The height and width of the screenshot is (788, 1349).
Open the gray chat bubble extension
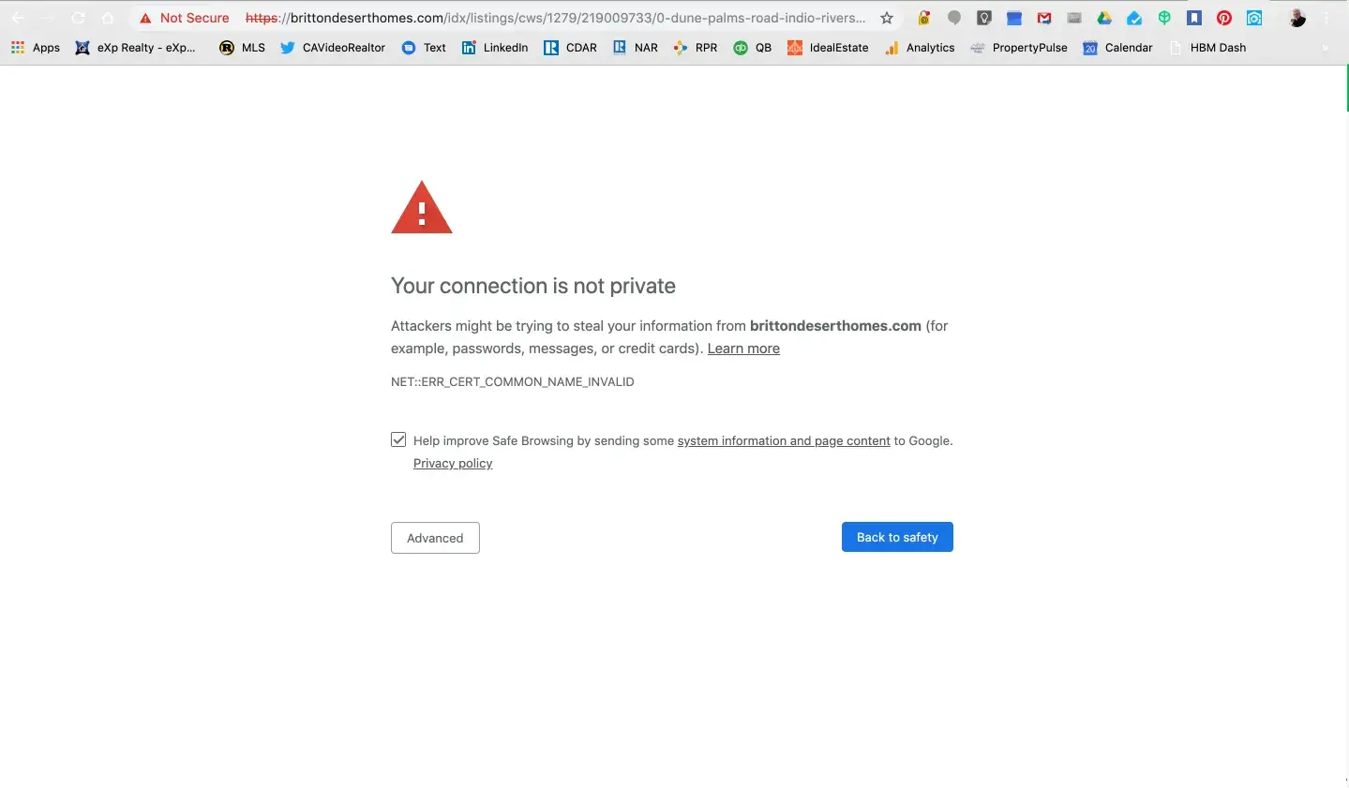pos(954,18)
